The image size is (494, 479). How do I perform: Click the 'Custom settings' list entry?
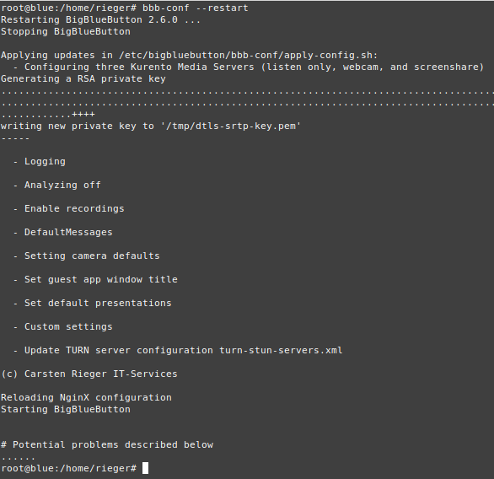[68, 327]
